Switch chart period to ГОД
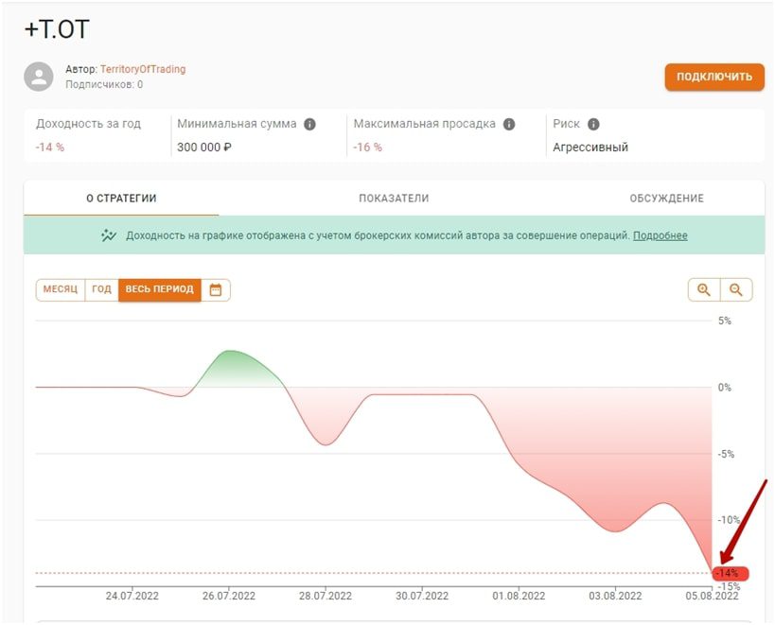775x625 pixels. point(101,289)
